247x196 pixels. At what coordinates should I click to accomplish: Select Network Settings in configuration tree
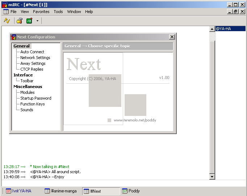coord(35,58)
